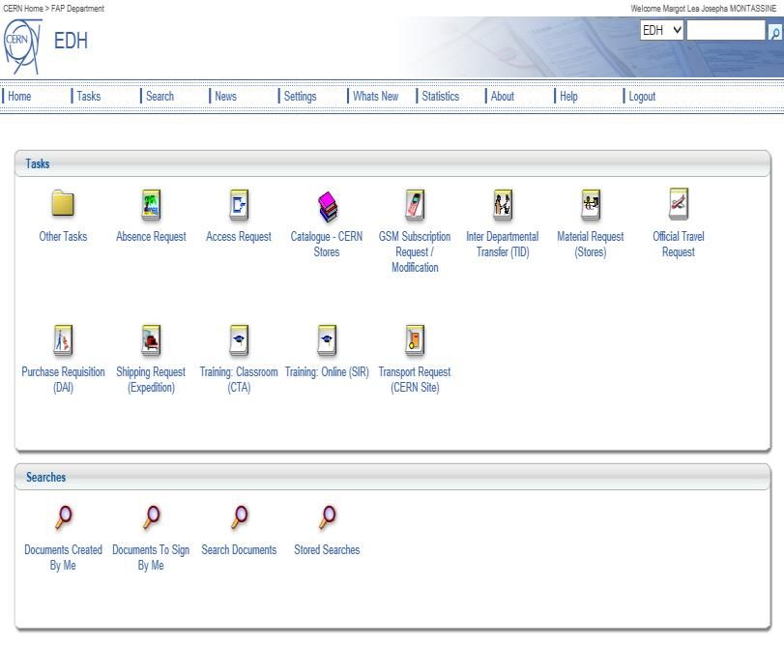This screenshot has height=646, width=784.
Task: Click the Transport Request (CERN Site) icon
Action: pos(415,340)
